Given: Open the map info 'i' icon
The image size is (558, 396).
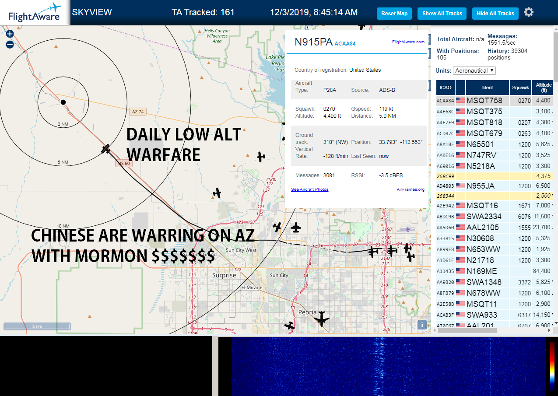Looking at the screenshot, I should 422,325.
